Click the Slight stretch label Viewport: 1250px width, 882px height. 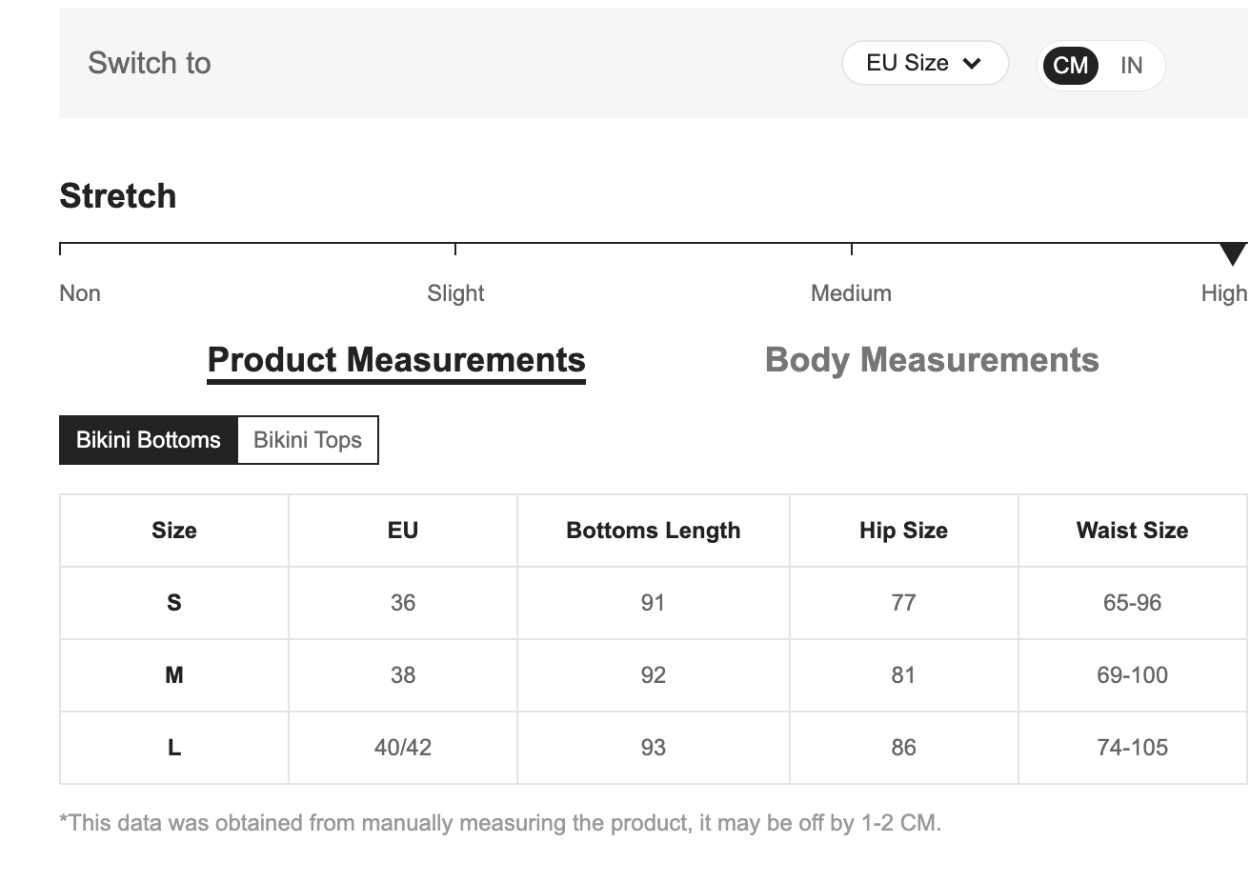(455, 293)
